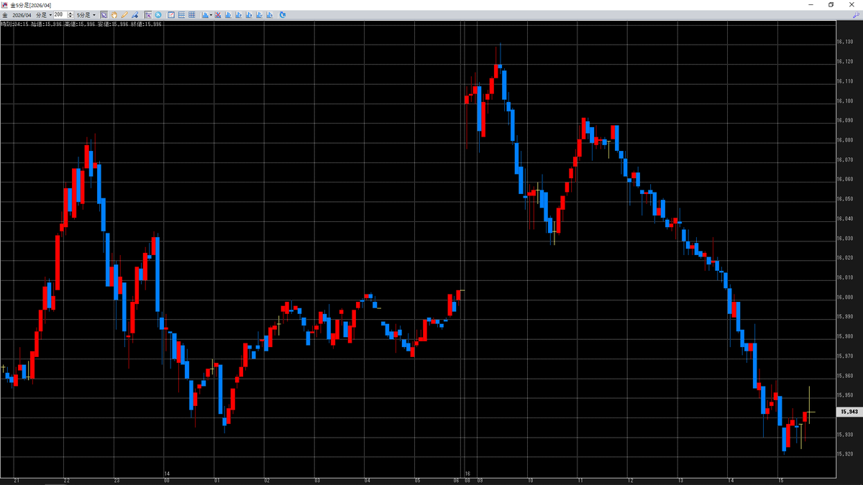Image resolution: width=863 pixels, height=485 pixels.
Task: Toggle the crosshair cursor mode button
Action: [x=148, y=14]
